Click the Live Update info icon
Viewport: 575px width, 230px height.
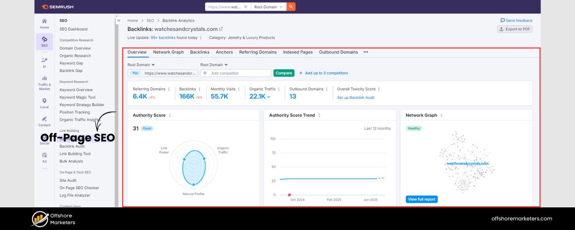click(201, 38)
